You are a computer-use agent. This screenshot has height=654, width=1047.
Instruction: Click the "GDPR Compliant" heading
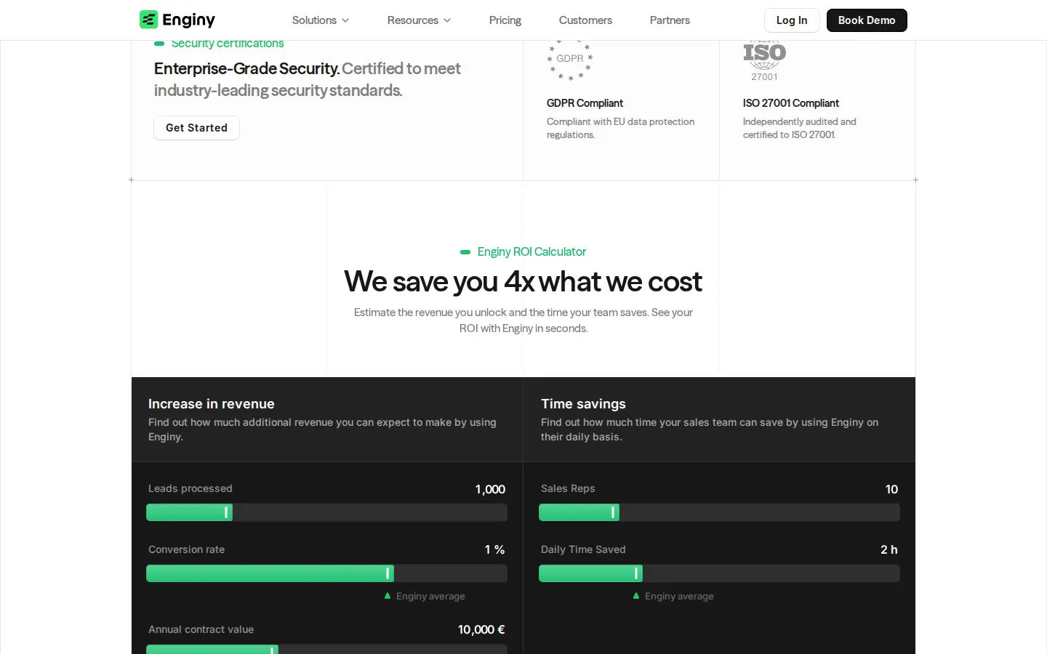(x=585, y=103)
